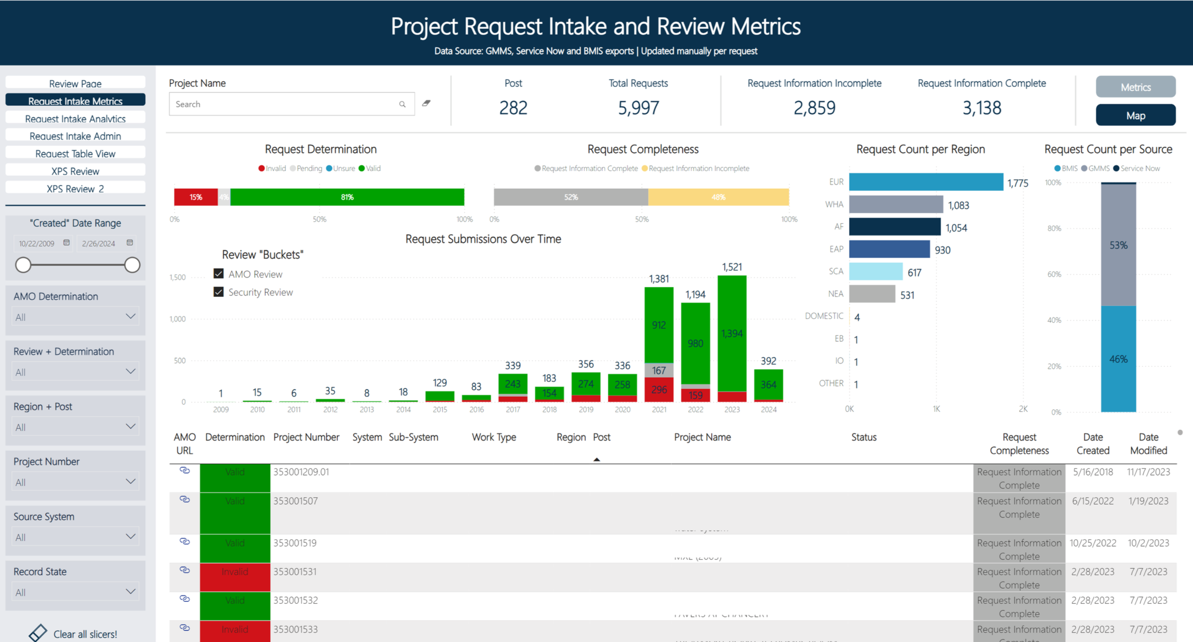Click the left handle of date range slider
Screen dimensions: 1193x642
(23, 265)
